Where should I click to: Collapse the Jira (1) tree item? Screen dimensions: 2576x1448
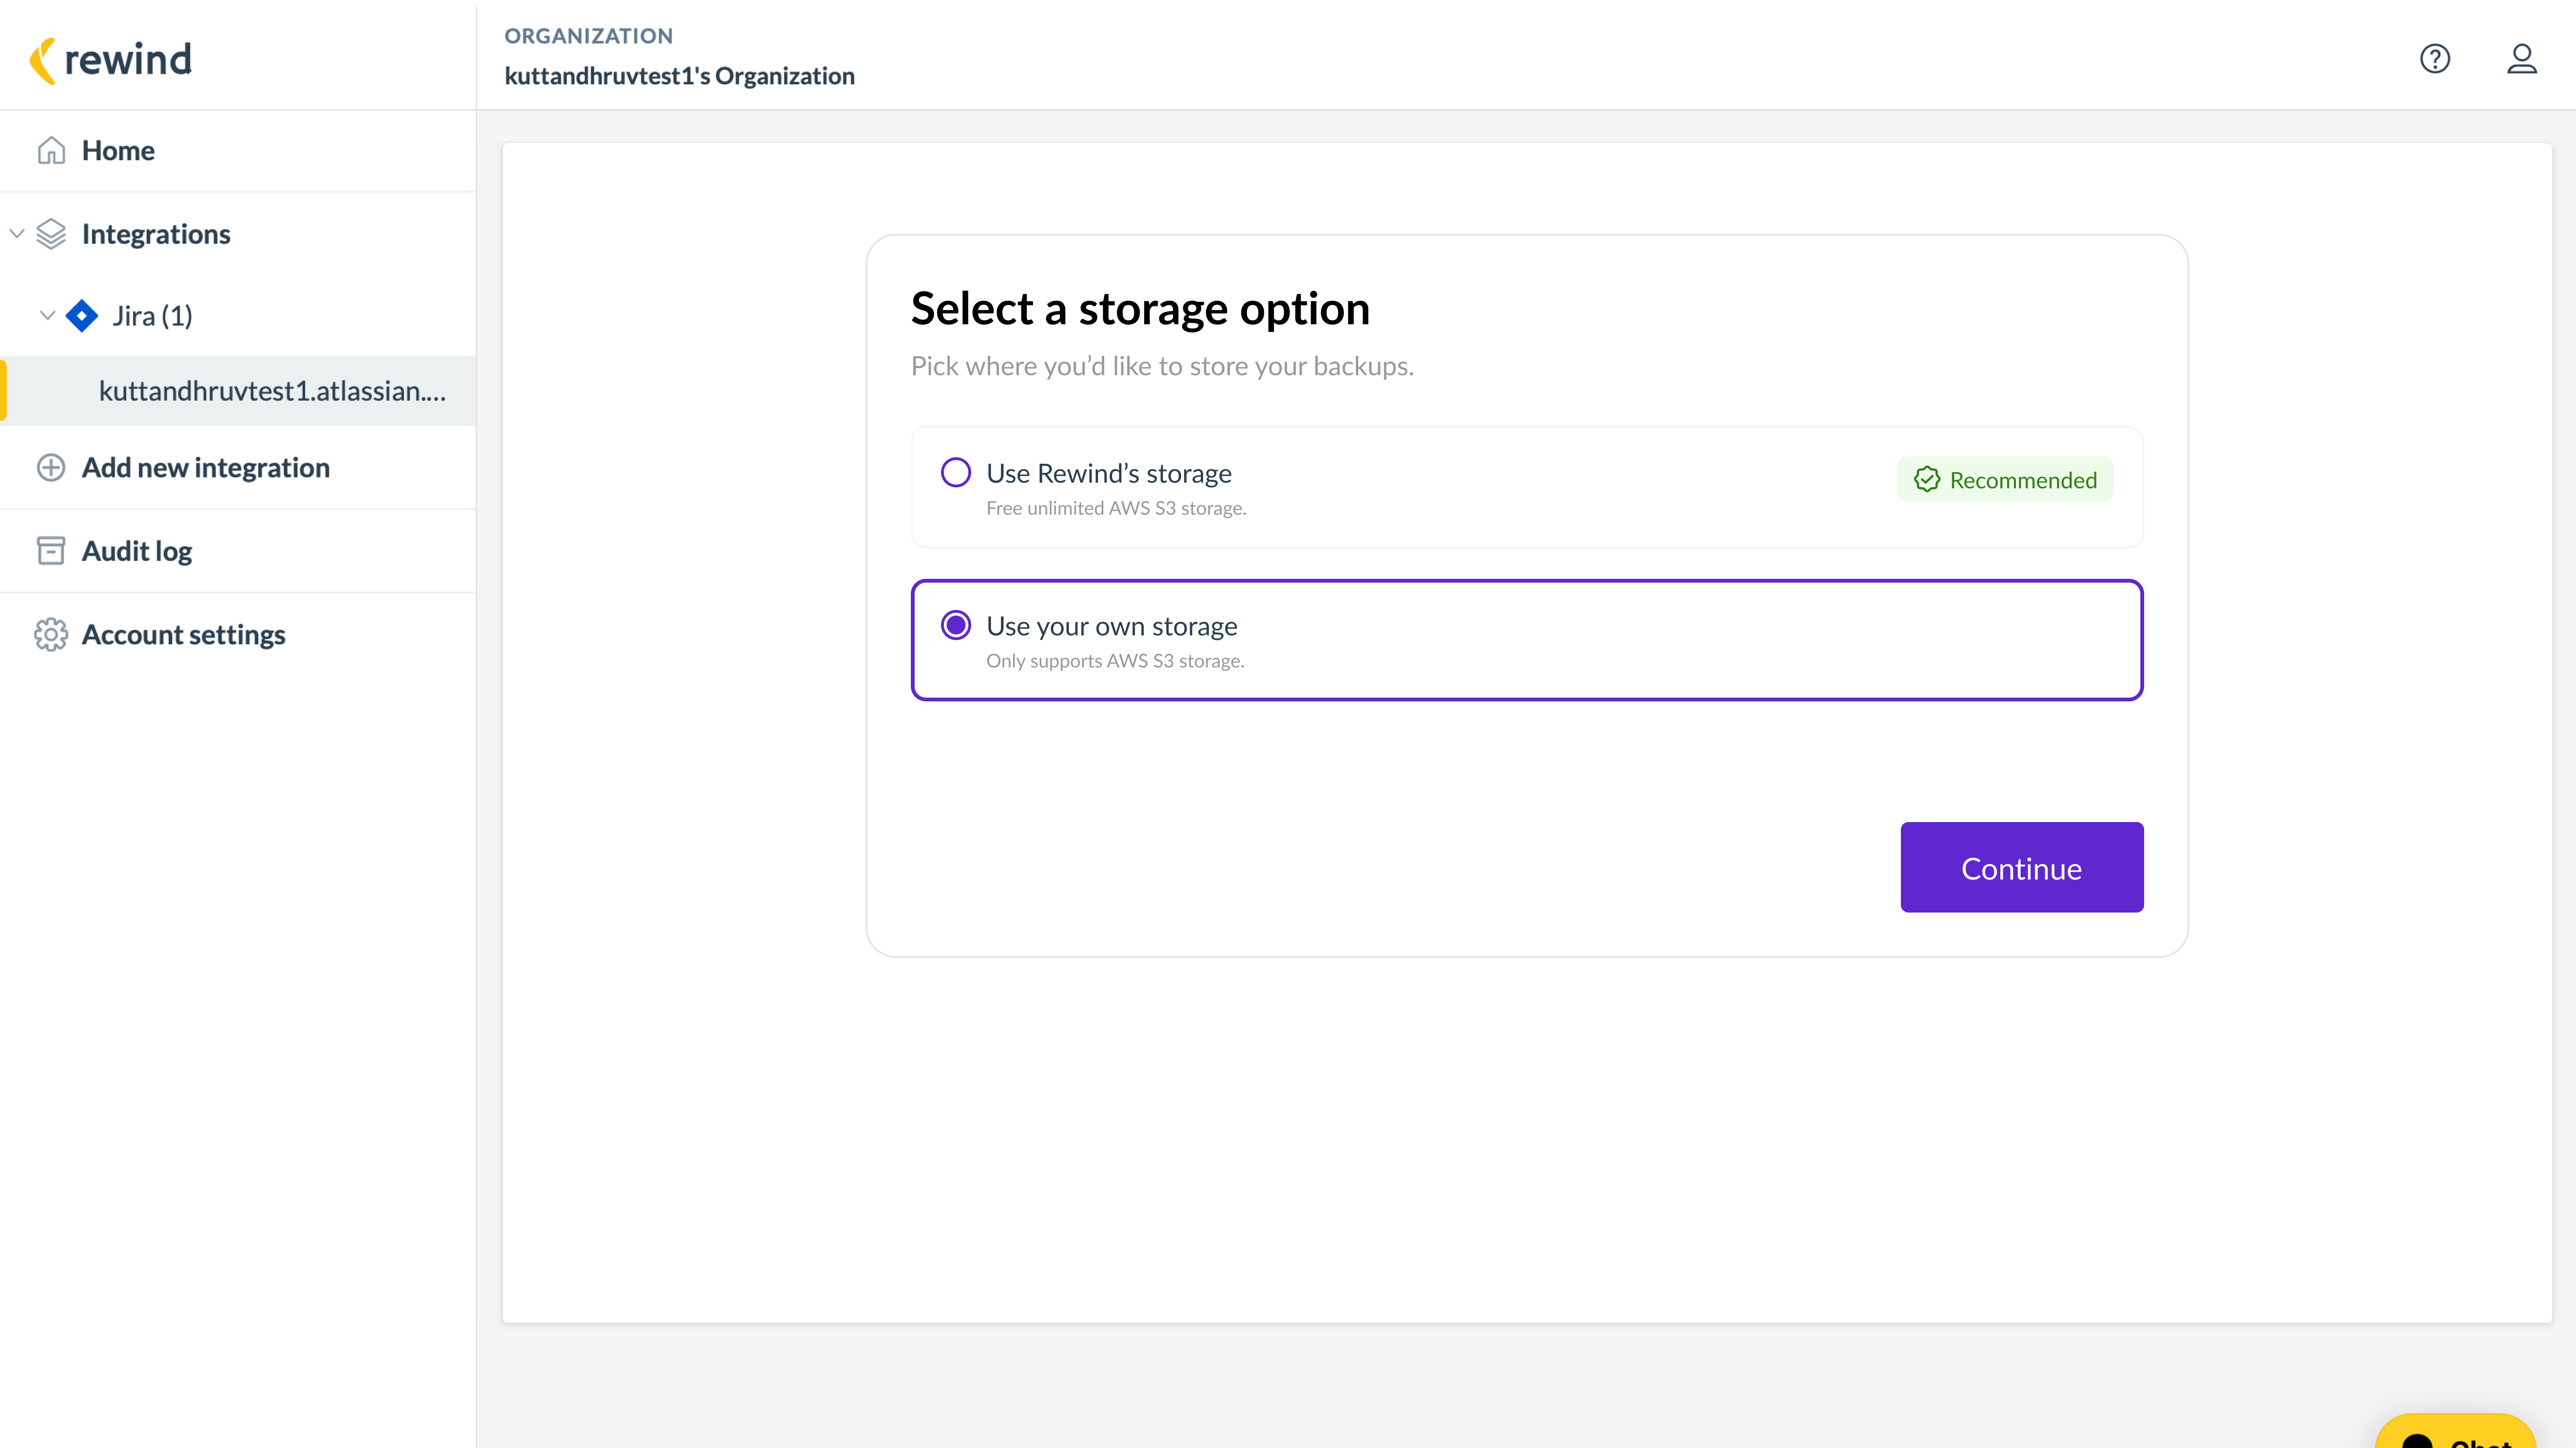point(47,315)
